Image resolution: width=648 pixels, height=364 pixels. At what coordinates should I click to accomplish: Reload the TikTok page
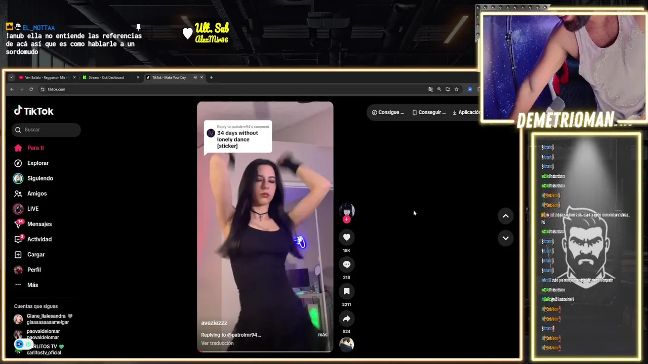click(31, 89)
